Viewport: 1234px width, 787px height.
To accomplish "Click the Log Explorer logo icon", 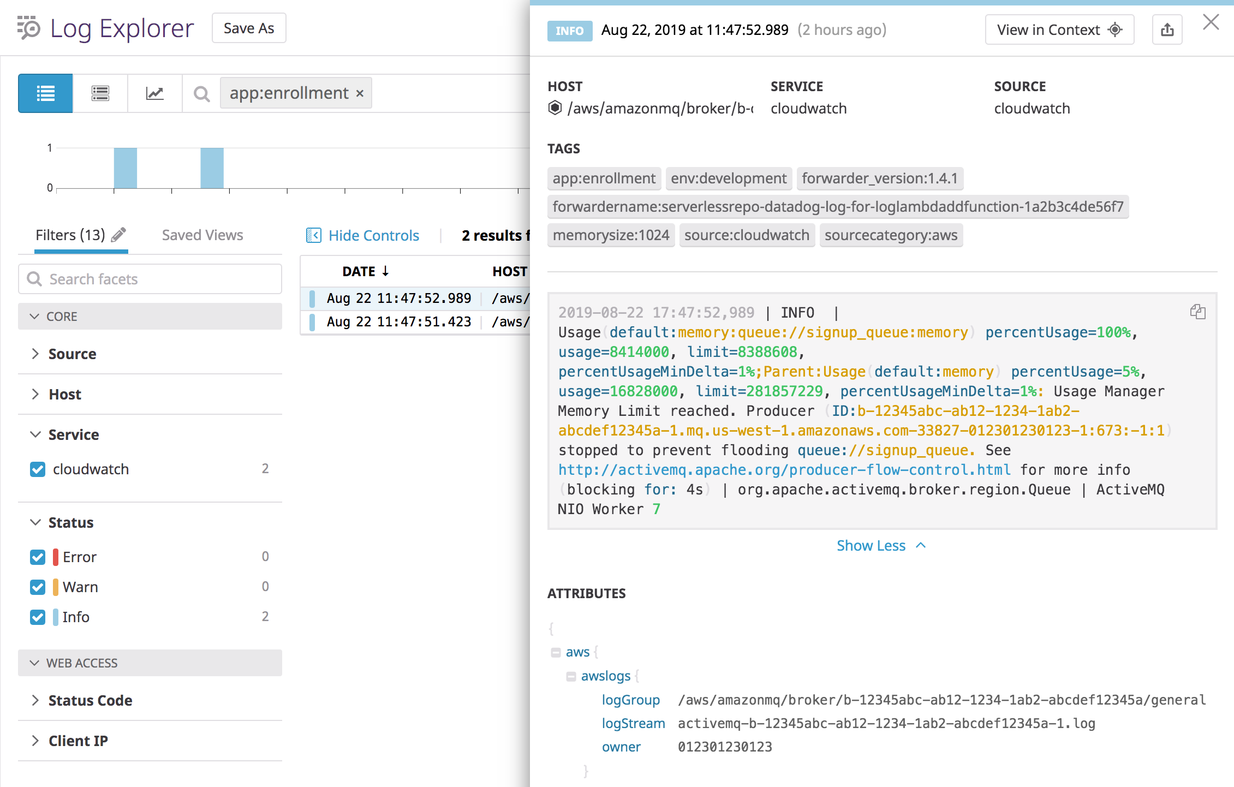I will (28, 28).
